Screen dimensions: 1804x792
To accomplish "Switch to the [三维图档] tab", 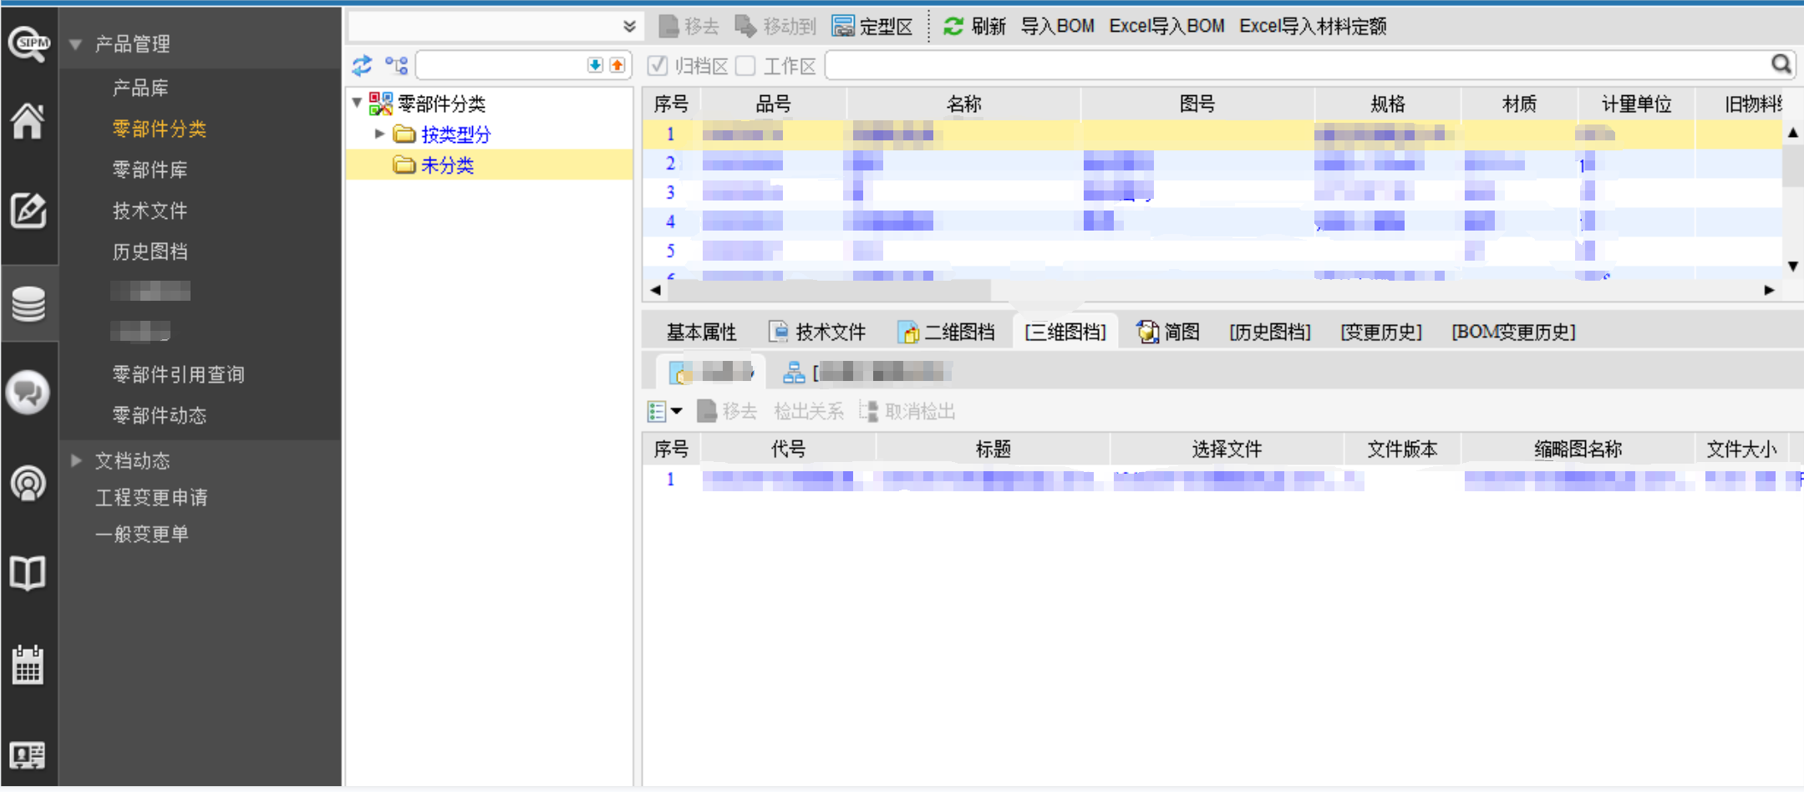I will [x=1065, y=333].
